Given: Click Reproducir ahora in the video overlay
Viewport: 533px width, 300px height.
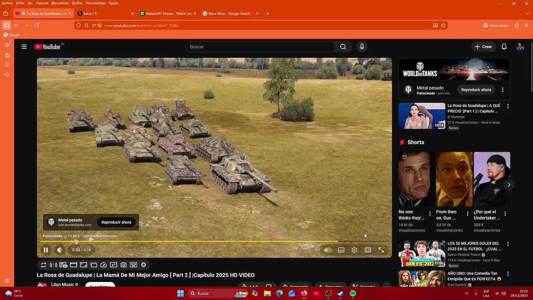Looking at the screenshot, I should pyautogui.click(x=116, y=222).
